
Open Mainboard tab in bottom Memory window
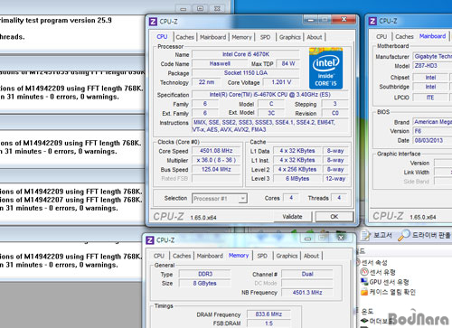pyautogui.click(x=210, y=256)
